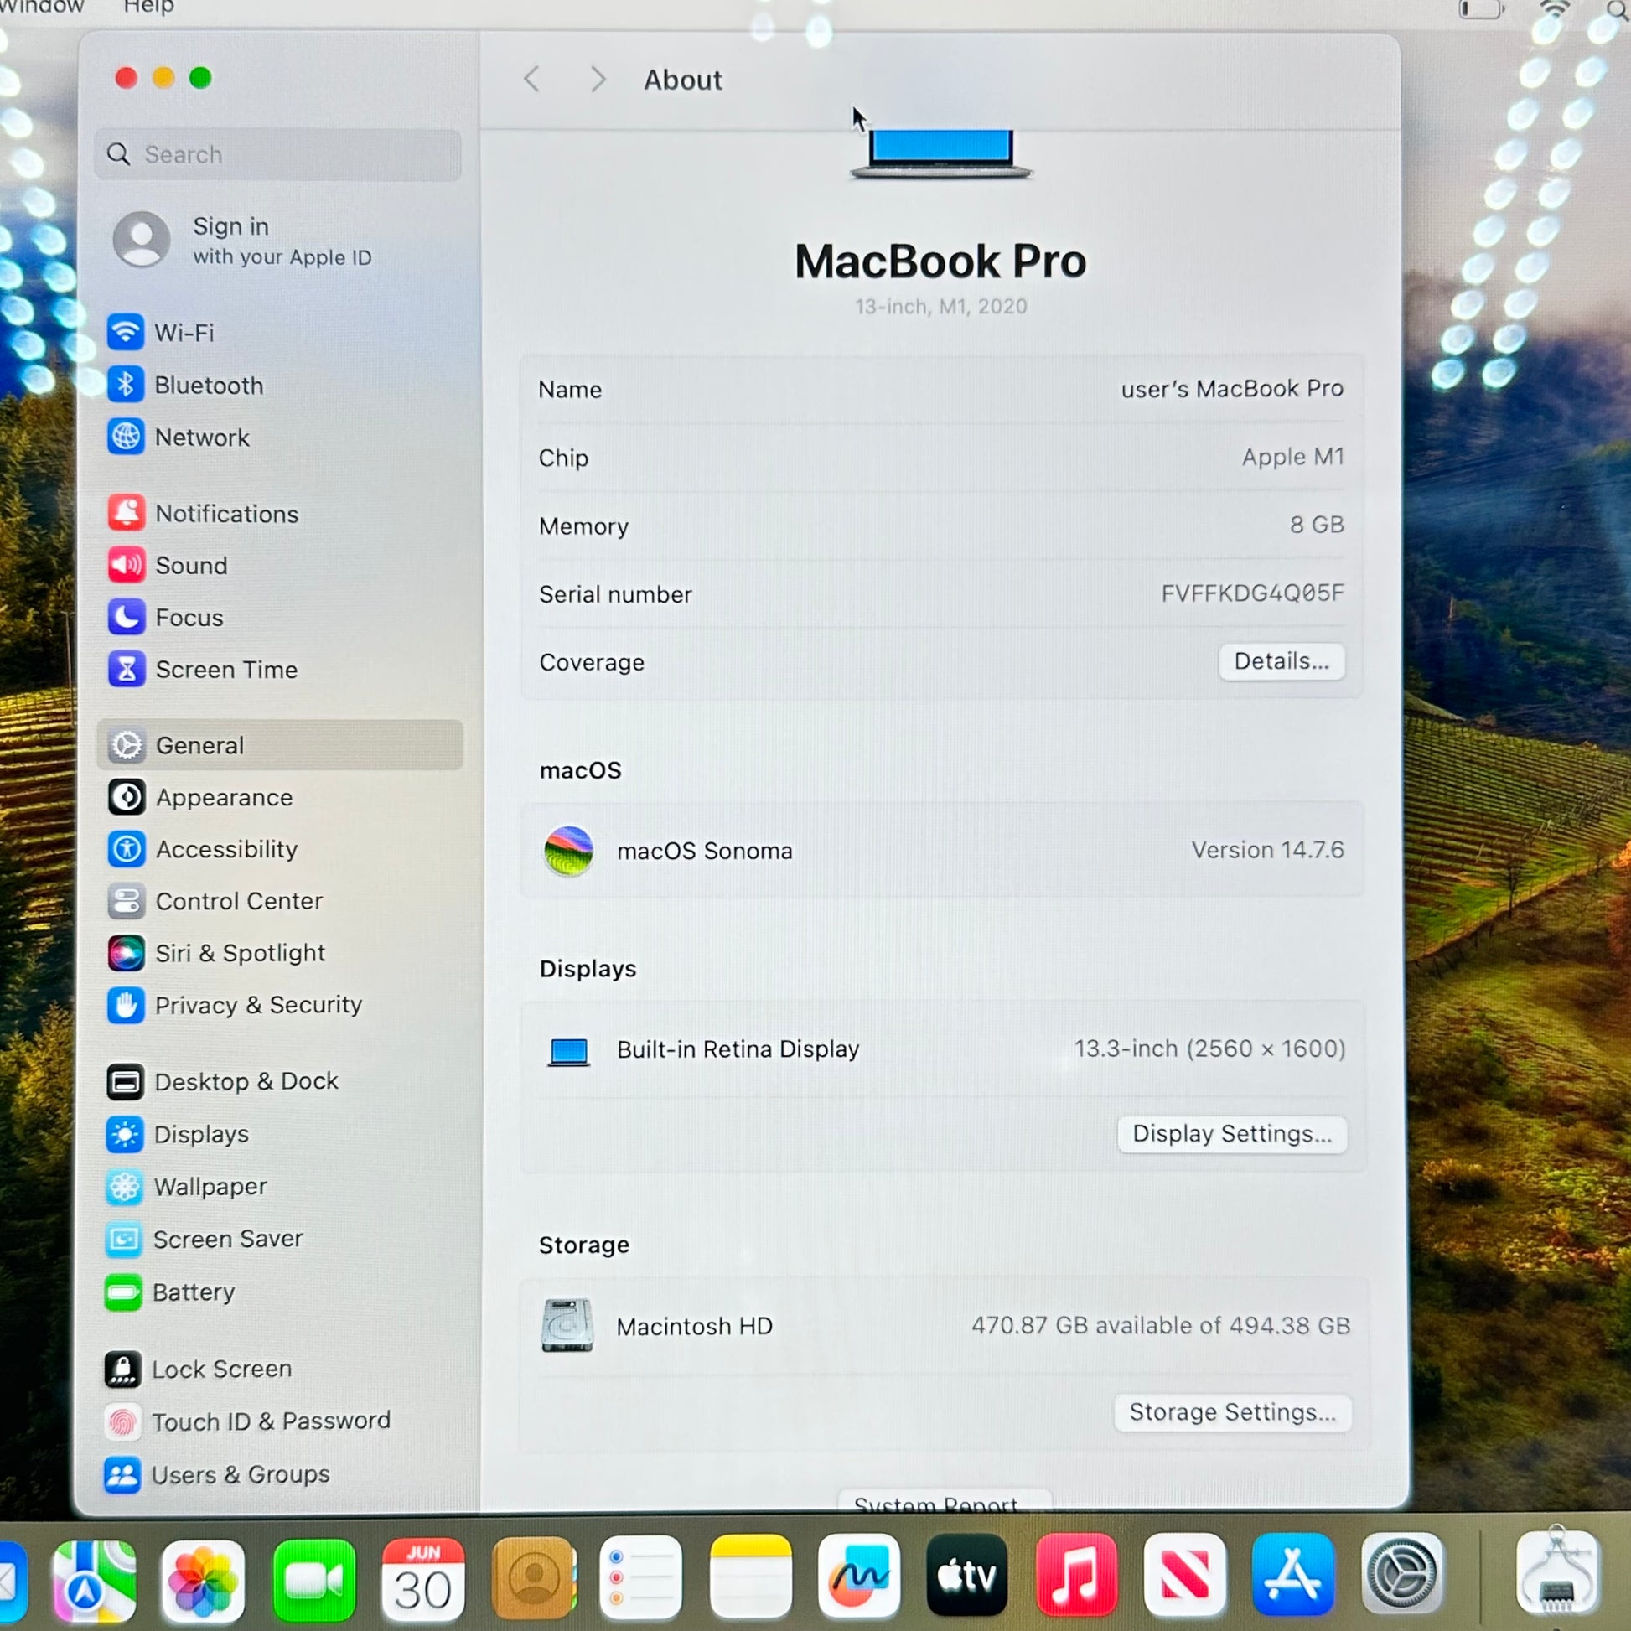Open Storage Settings button

[x=1233, y=1412]
